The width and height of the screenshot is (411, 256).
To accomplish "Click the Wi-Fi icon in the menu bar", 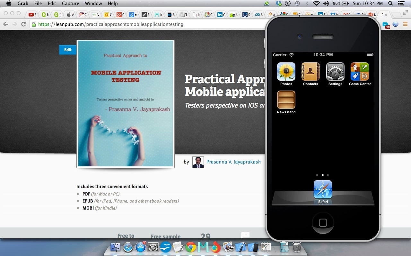I will (x=317, y=4).
